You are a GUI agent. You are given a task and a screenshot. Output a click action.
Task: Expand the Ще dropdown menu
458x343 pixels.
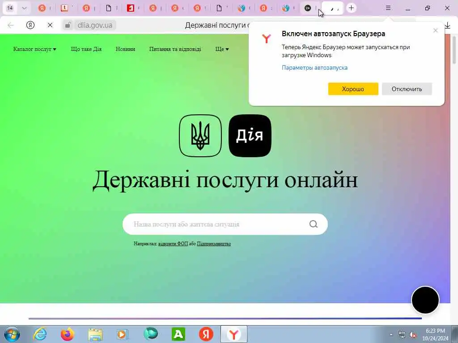tap(222, 49)
